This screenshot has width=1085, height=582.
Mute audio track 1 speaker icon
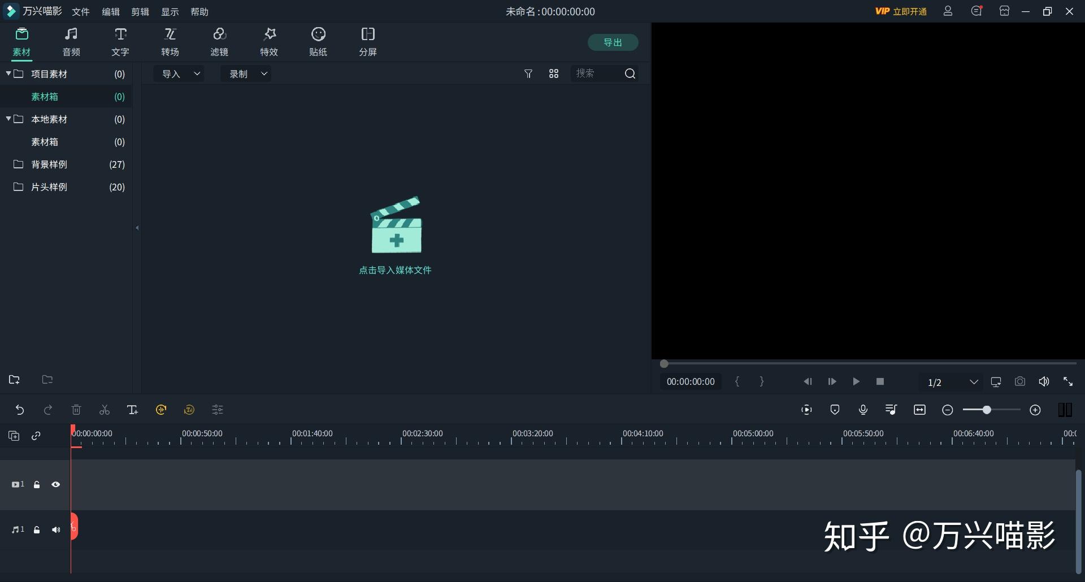click(x=56, y=529)
